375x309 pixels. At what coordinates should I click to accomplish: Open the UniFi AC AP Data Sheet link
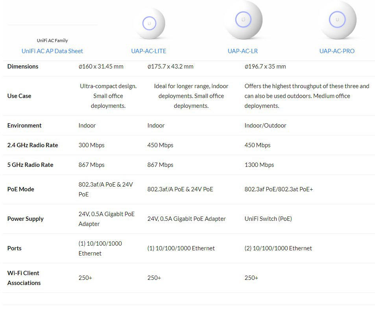click(x=52, y=51)
